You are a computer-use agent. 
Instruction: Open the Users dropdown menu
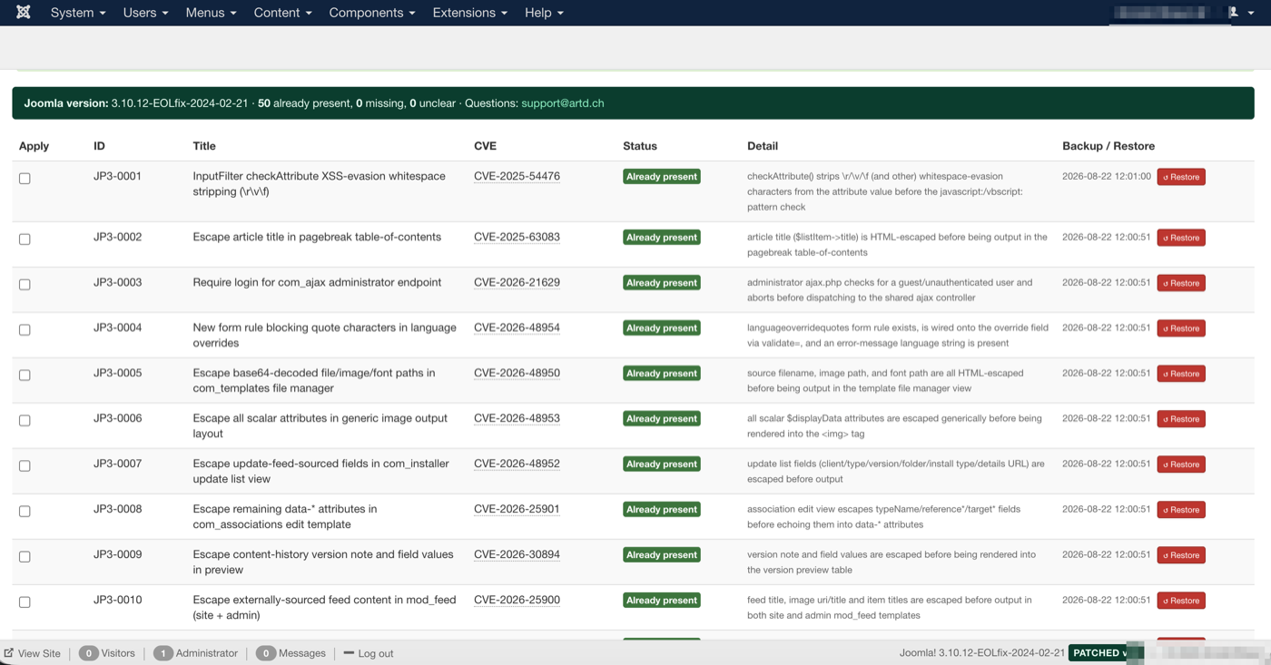pyautogui.click(x=145, y=13)
